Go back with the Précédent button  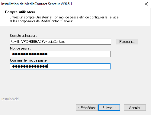coord(87,108)
